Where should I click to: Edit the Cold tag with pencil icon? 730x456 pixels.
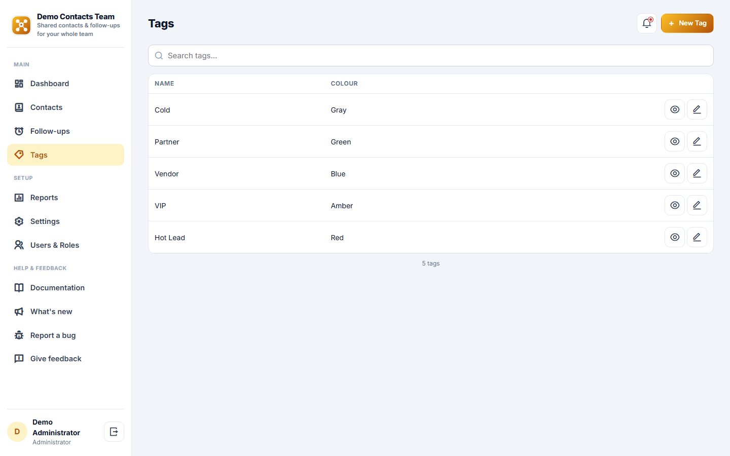(697, 109)
